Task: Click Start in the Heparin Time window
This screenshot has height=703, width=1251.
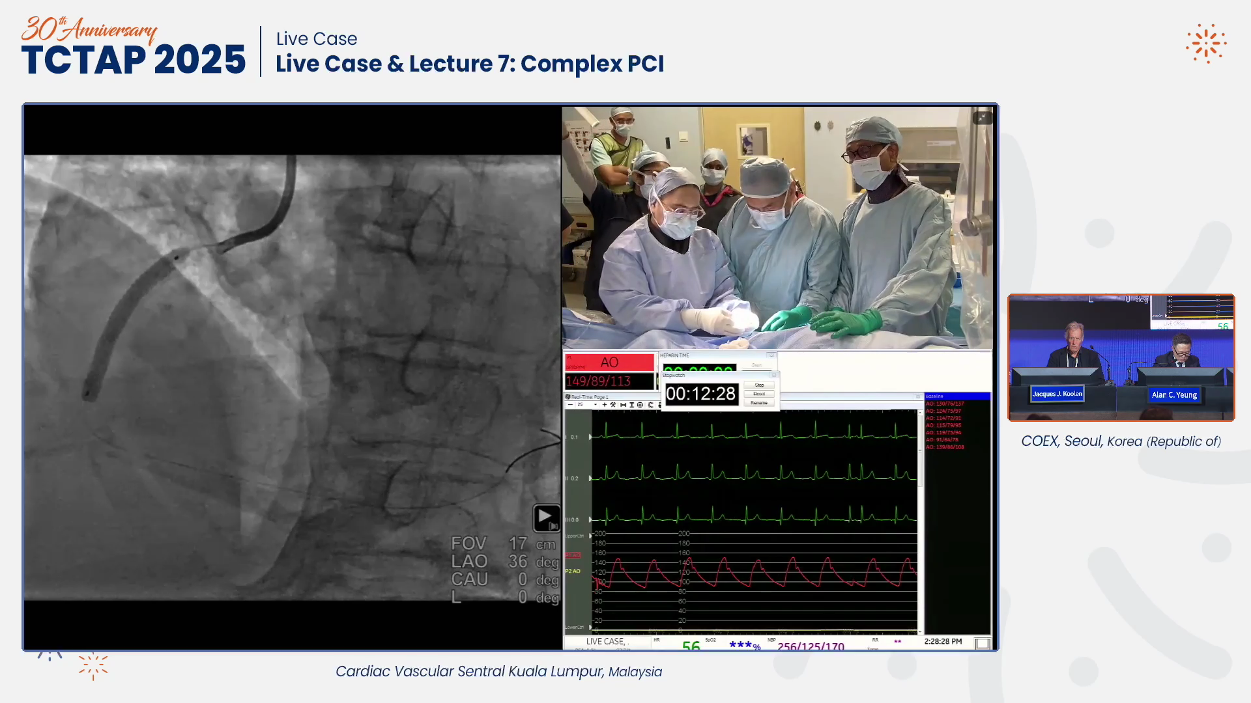Action: (x=756, y=365)
